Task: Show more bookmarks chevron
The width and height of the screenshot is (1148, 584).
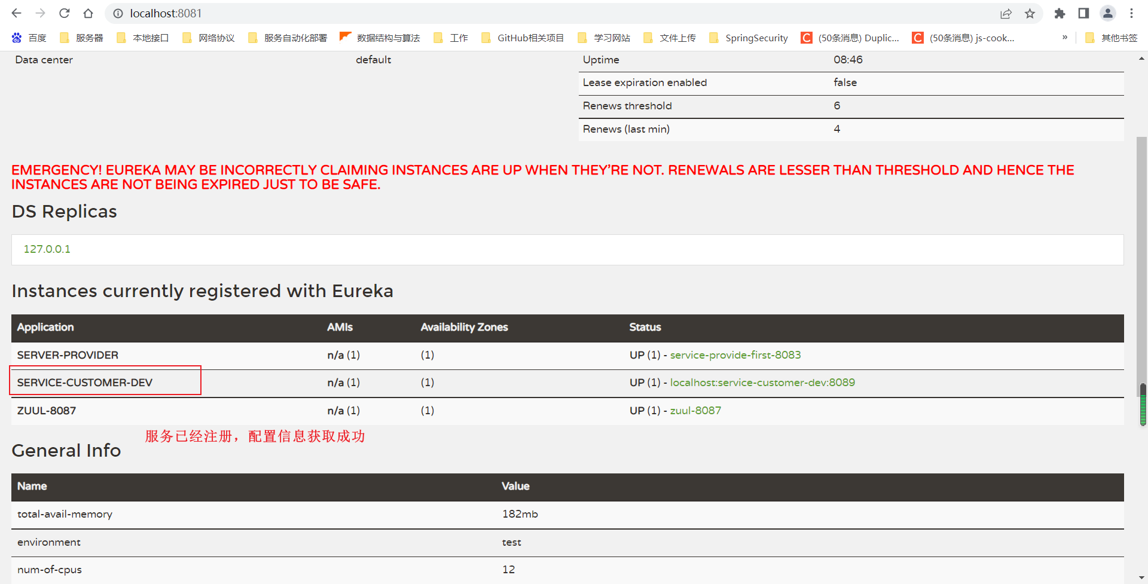Action: click(x=1065, y=37)
